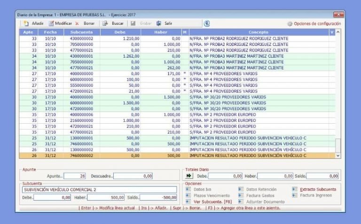
Task: Click the Concepto column header
Action: [x=258, y=32]
